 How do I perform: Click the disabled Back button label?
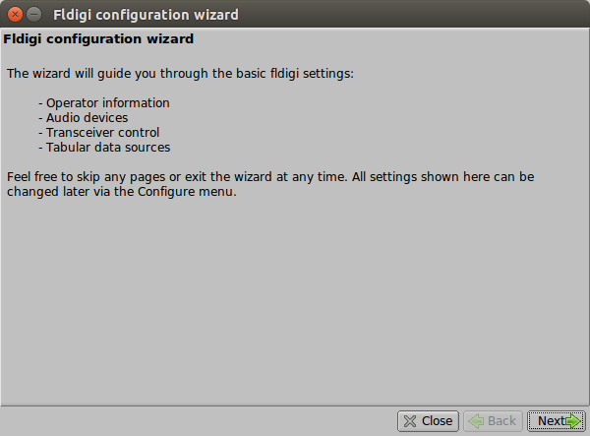click(501, 421)
